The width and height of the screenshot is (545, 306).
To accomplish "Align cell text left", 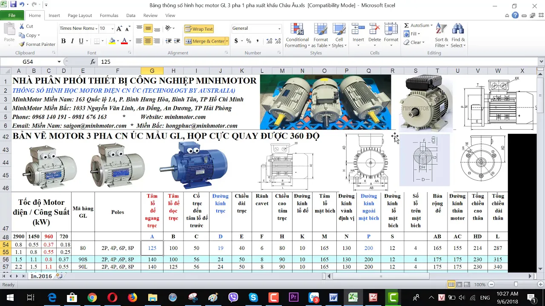I will pos(139,41).
